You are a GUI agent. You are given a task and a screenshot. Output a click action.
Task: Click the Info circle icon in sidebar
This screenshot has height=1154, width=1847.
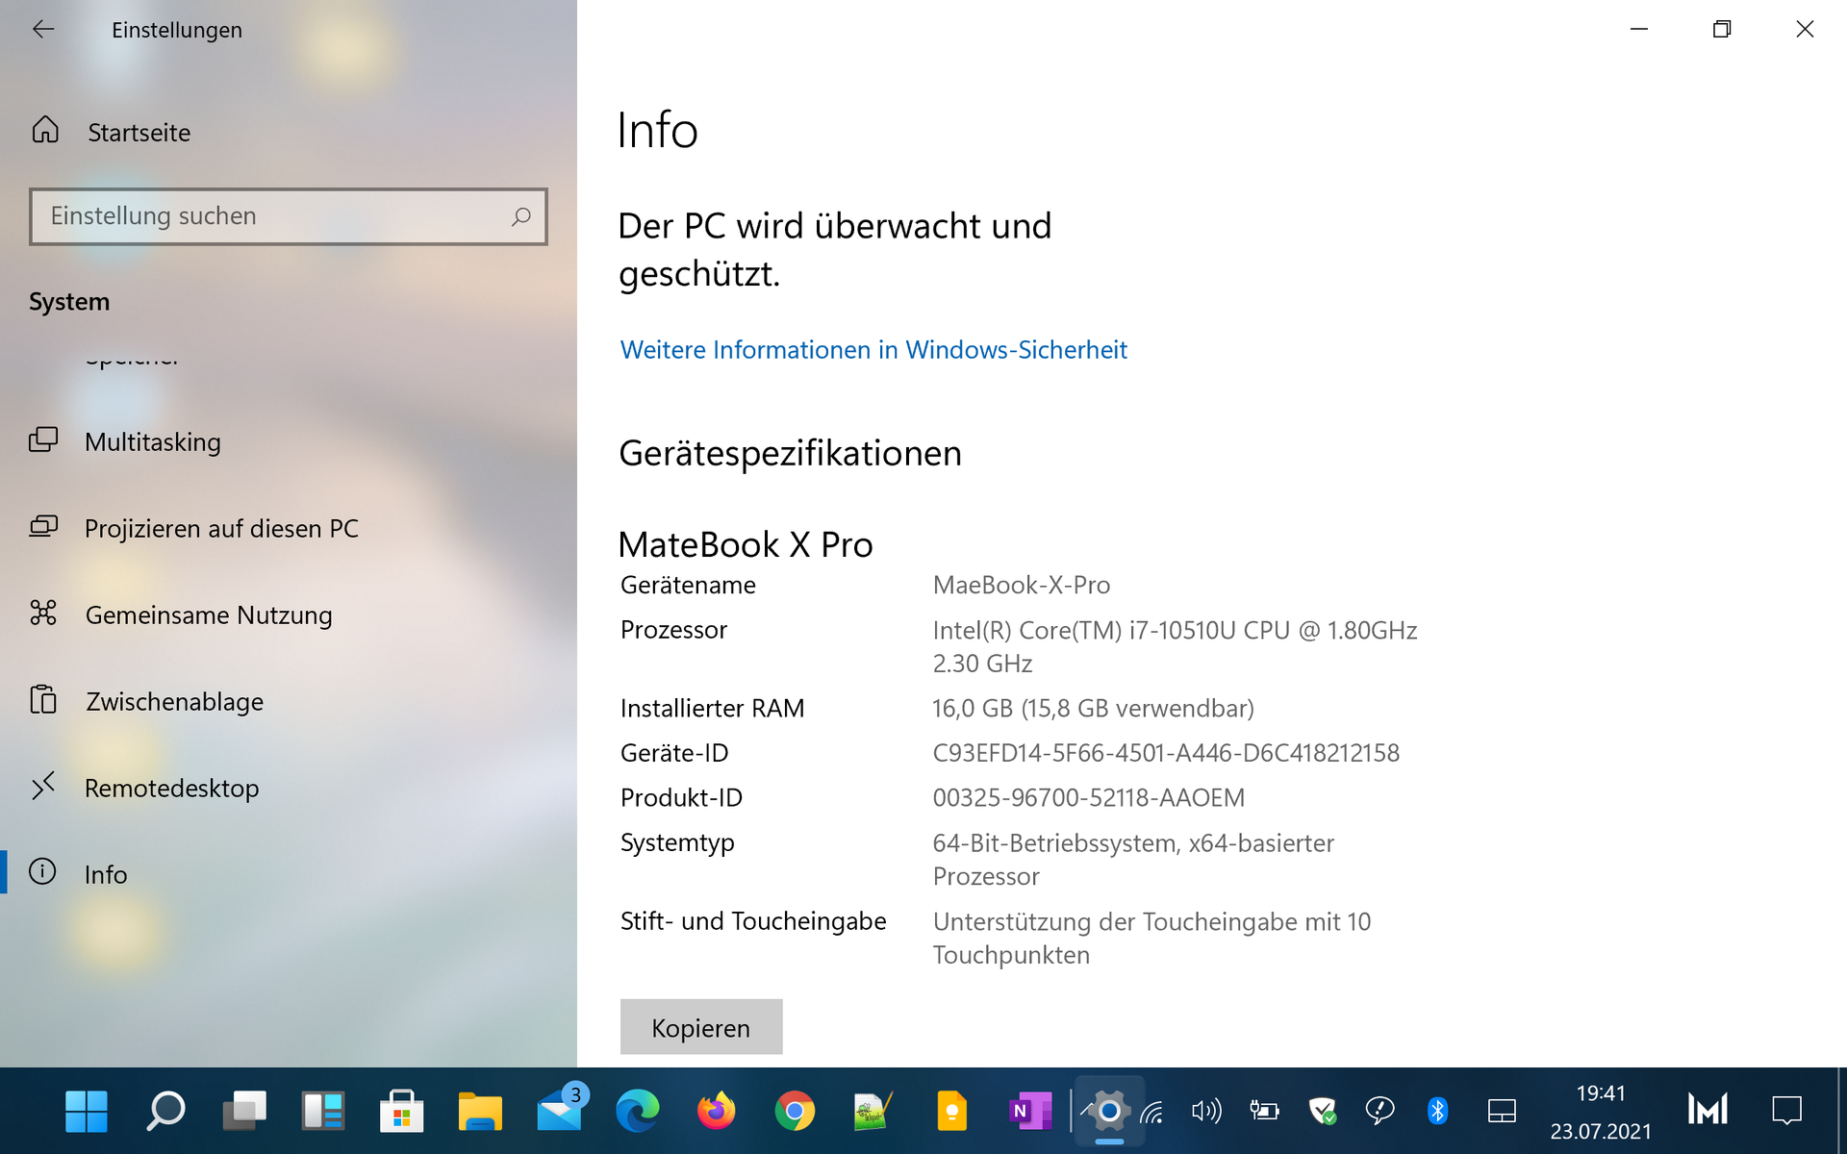coord(42,871)
